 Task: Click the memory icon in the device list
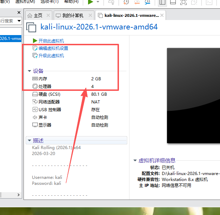35,79
